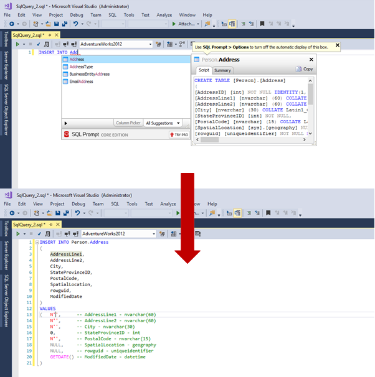Execute query green arrow in bottom window
375x377 pixels.
click(18, 234)
